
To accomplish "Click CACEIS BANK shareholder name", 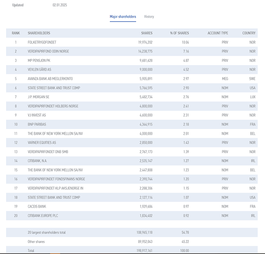I will 37,206.
